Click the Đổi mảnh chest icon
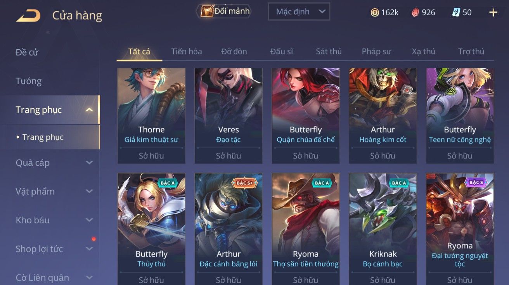 tap(206, 11)
